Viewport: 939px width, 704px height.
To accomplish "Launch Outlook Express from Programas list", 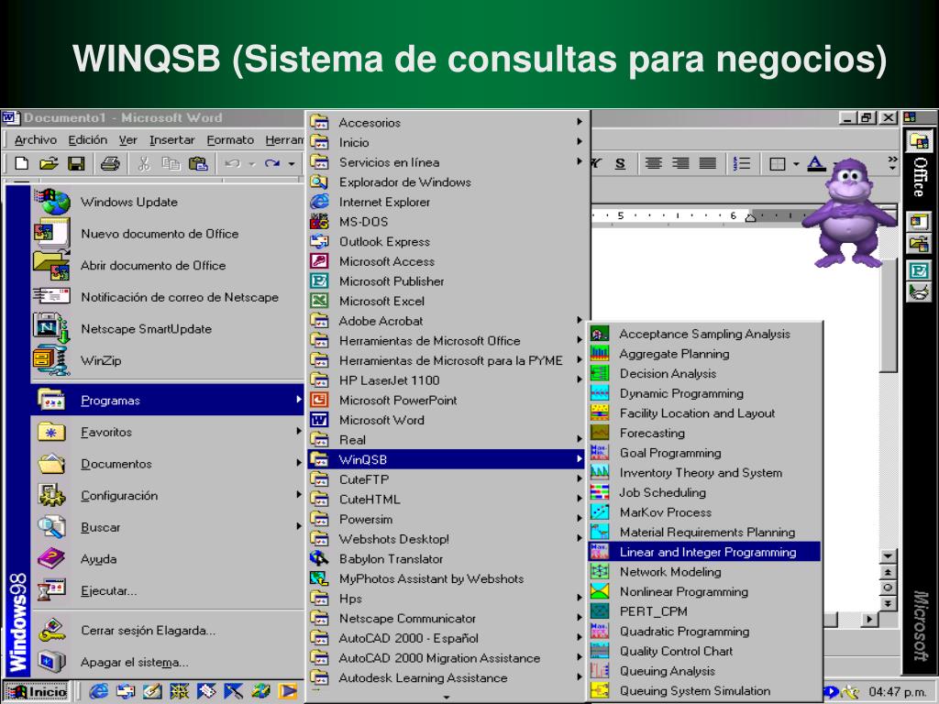I will pos(447,241).
